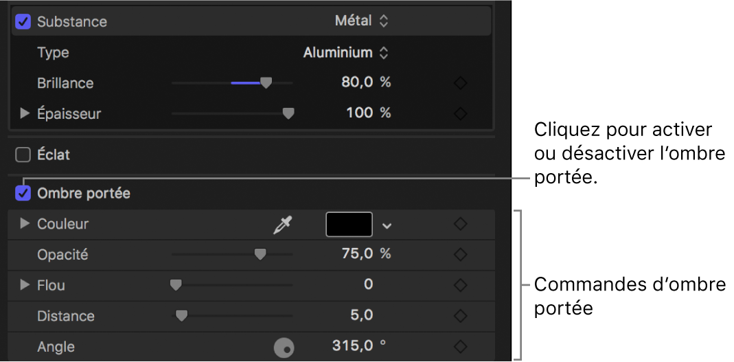Expand the Épaisseur disclosure triangle
The width and height of the screenshot is (734, 362).
[25, 113]
